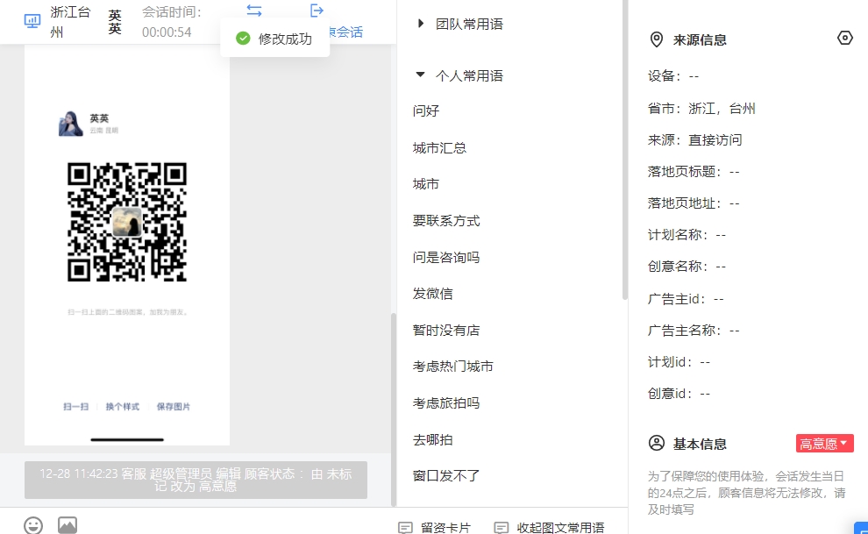Open the WeChat QR code image
The image size is (868, 534).
pos(127,222)
